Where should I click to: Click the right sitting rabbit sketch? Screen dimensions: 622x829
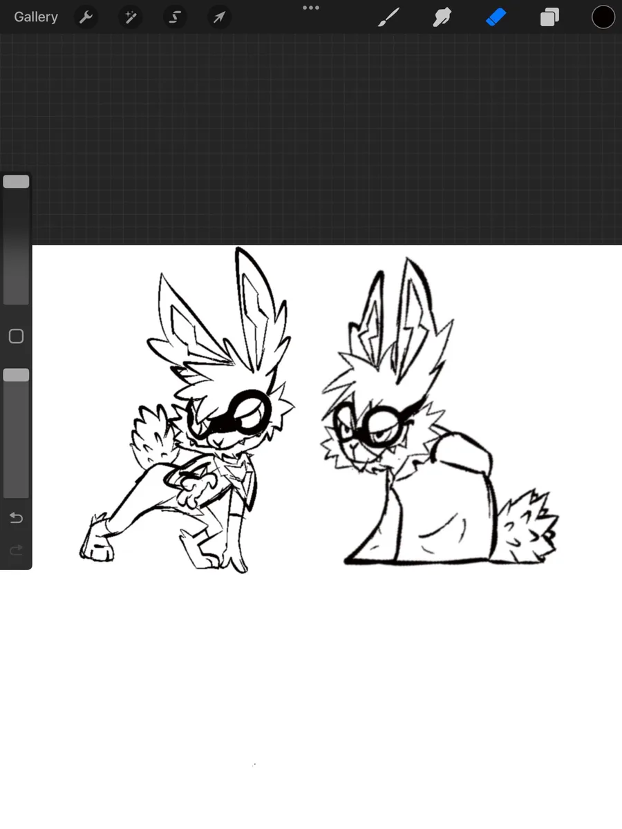coord(440,412)
